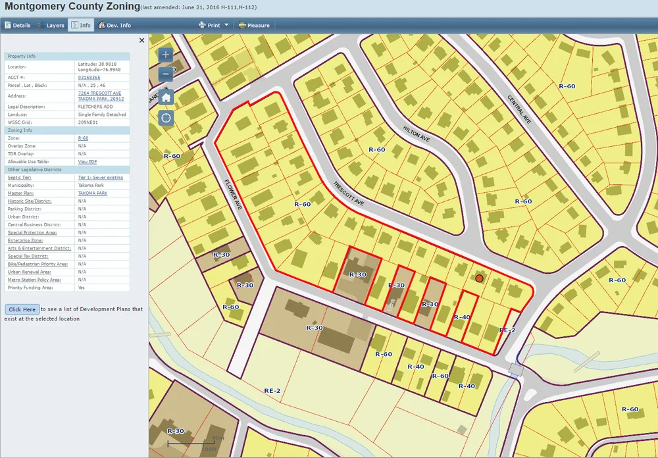Image resolution: width=658 pixels, height=458 pixels.
Task: Open the account number 03168366 link
Action: 89,78
